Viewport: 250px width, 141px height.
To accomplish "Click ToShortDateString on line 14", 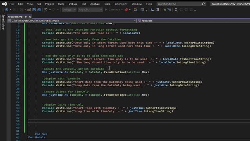I will [198, 43].
